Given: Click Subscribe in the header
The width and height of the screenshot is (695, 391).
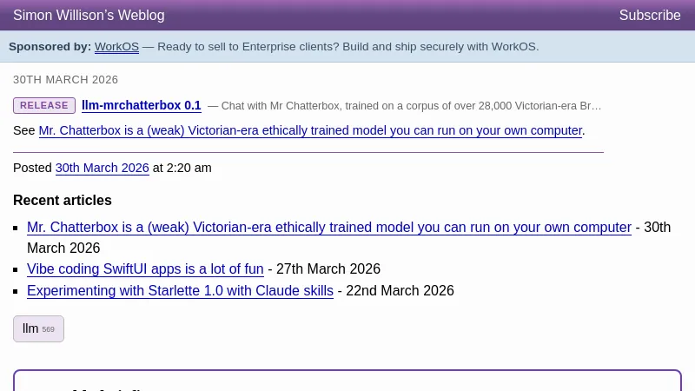Looking at the screenshot, I should (x=649, y=15).
